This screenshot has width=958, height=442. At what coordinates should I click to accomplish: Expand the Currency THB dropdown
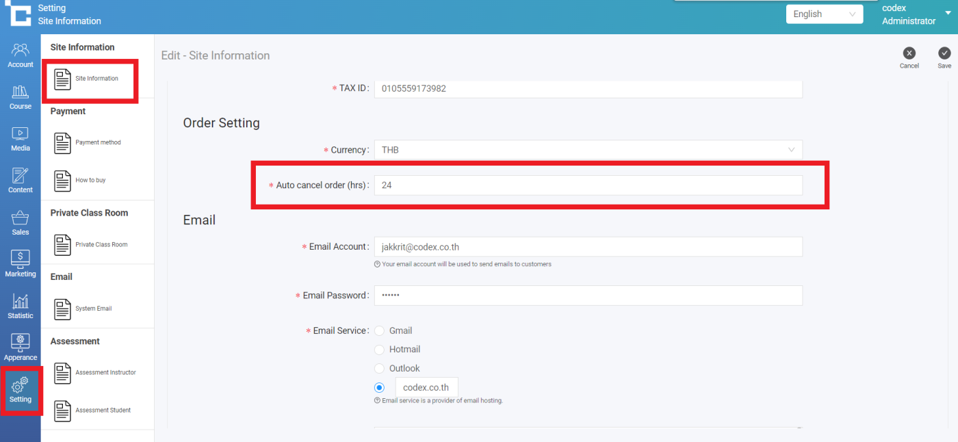[x=588, y=150]
